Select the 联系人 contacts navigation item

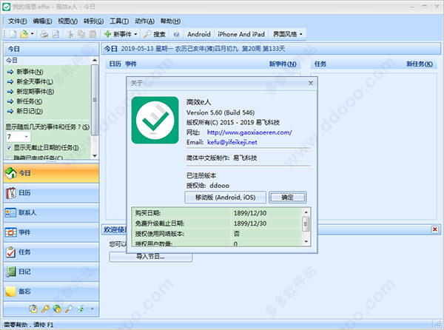(51, 212)
